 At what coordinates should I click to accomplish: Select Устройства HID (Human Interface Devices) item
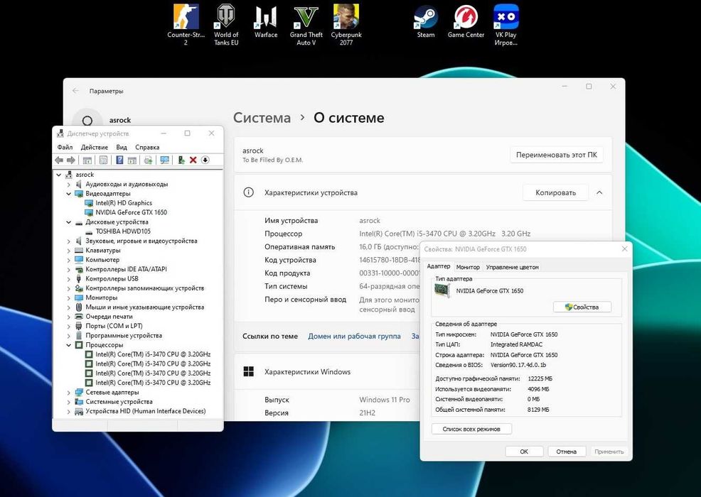click(x=146, y=411)
